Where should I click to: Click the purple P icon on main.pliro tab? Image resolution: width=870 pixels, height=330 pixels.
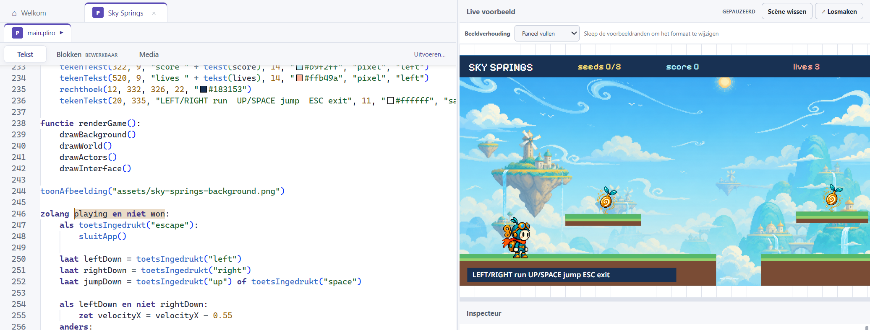(x=17, y=33)
